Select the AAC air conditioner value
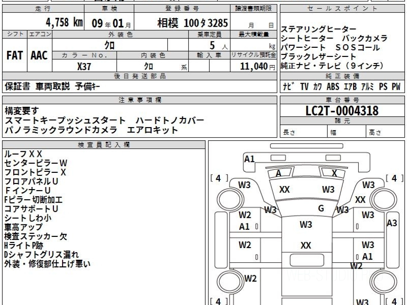Screen dimensions: 407x305 [39, 55]
